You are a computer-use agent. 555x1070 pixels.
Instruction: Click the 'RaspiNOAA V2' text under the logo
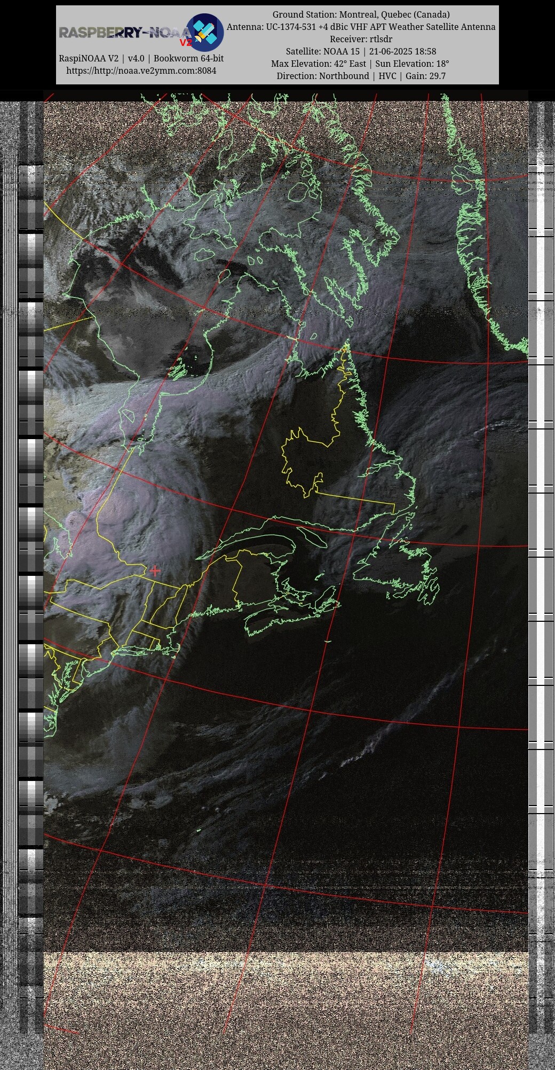coord(89,58)
